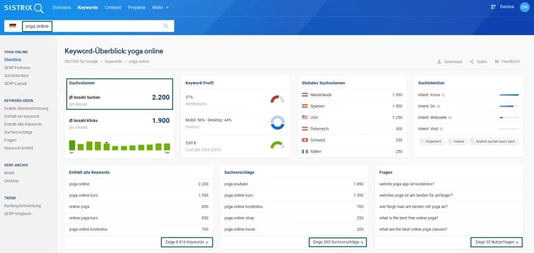This screenshot has height=253, width=534.
Task: Open Suchintention in the sidebar
Action: point(16,75)
